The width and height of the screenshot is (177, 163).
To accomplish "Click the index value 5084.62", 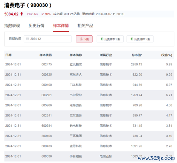I will click(x=11, y=14).
